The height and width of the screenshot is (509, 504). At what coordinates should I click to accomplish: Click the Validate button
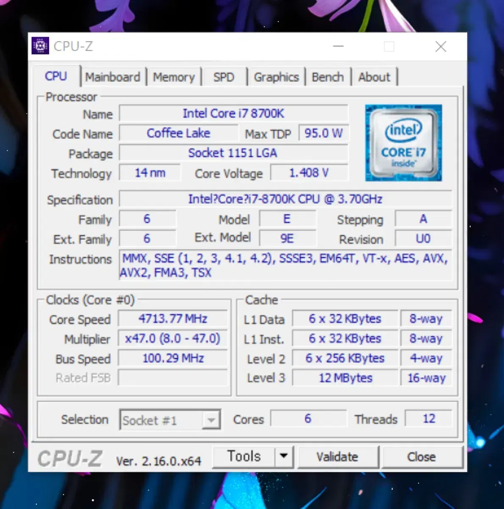coord(338,457)
